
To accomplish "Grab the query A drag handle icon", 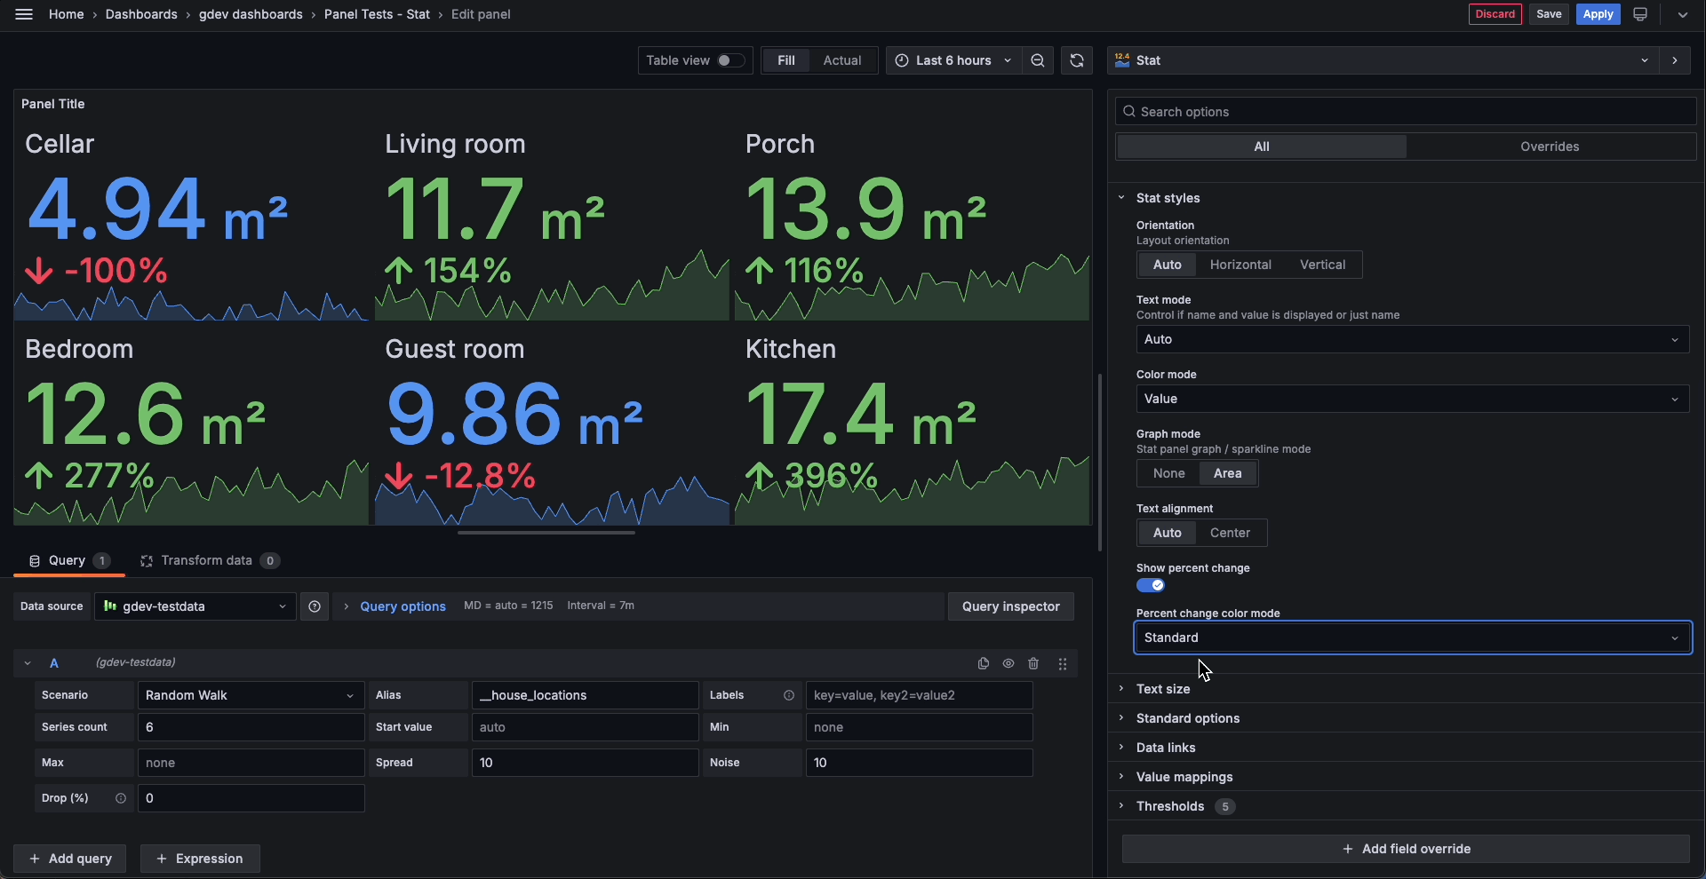I will pos(1063,663).
